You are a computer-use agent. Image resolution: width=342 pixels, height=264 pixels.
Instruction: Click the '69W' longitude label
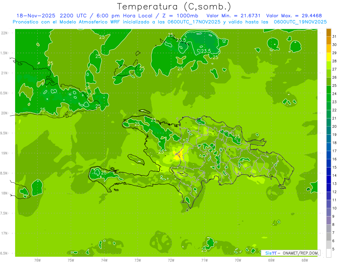tap(271, 260)
